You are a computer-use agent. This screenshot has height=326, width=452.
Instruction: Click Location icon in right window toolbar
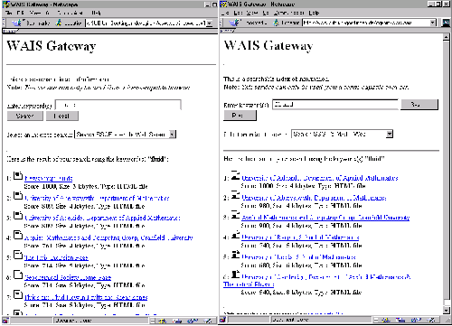tap(276, 23)
